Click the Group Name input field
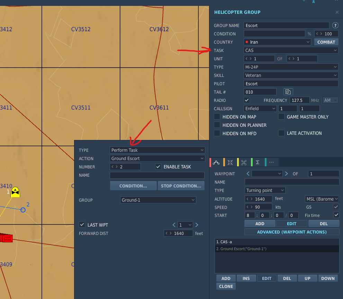Screen dimensions: 343x299 tap(286, 25)
